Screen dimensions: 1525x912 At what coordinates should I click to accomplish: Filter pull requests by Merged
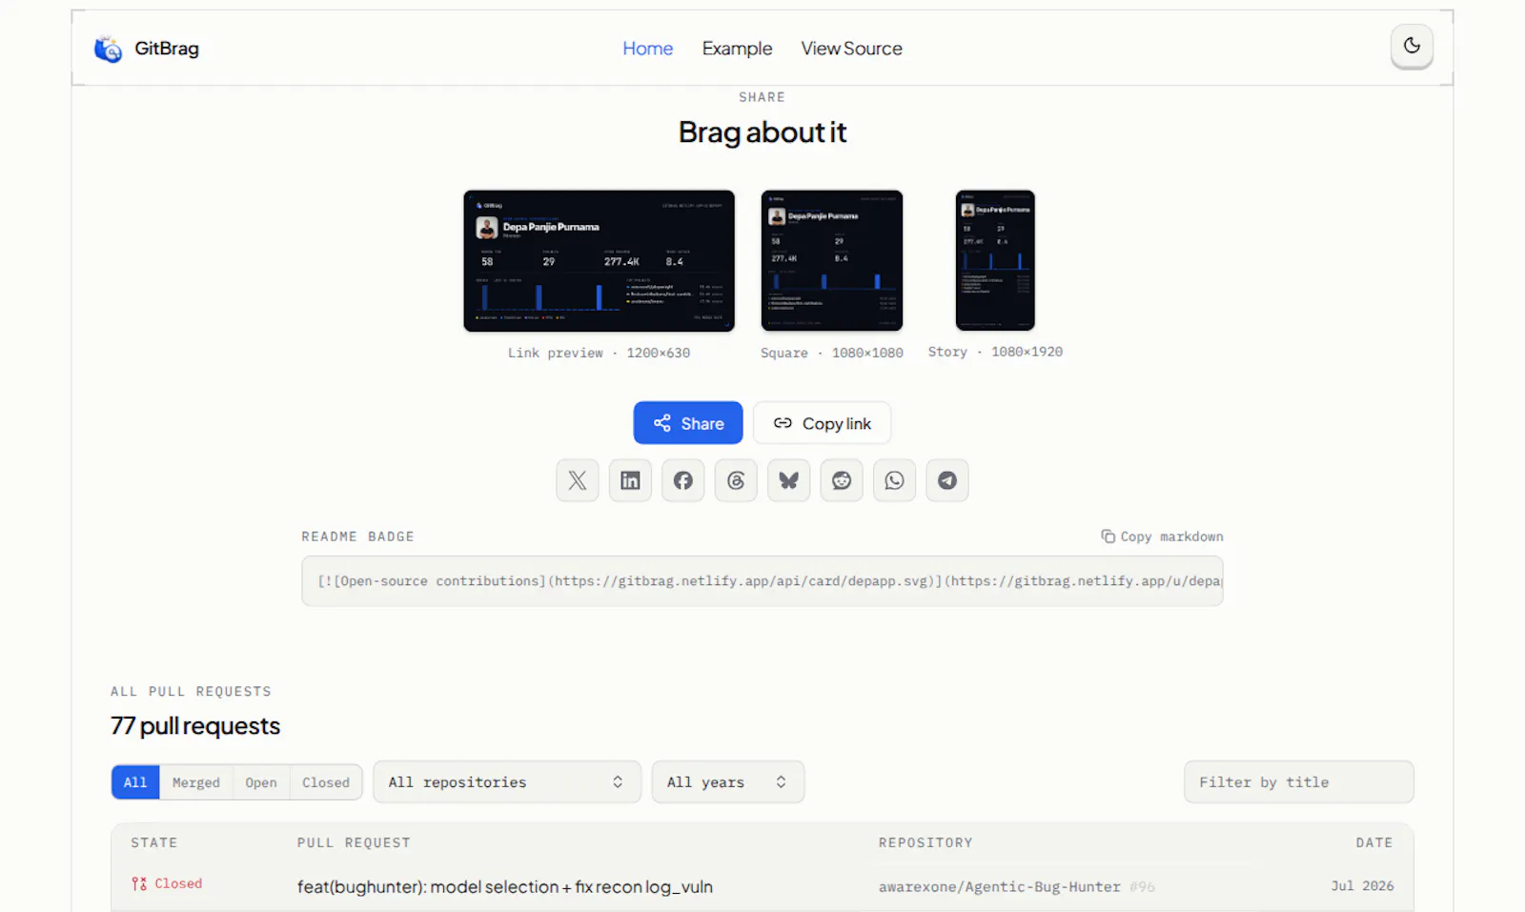[196, 782]
